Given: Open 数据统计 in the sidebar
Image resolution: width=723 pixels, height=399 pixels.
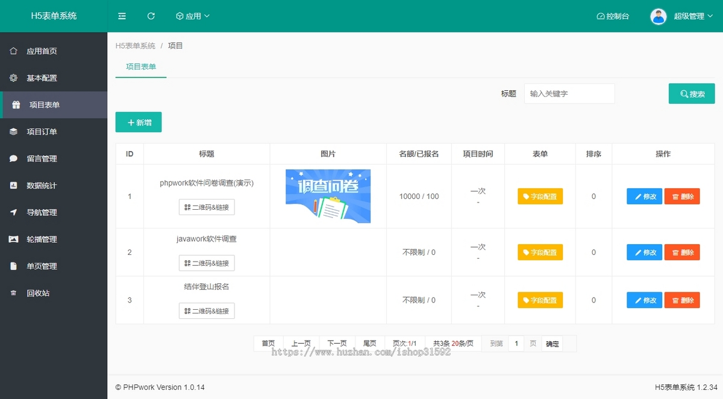Looking at the screenshot, I should [42, 186].
